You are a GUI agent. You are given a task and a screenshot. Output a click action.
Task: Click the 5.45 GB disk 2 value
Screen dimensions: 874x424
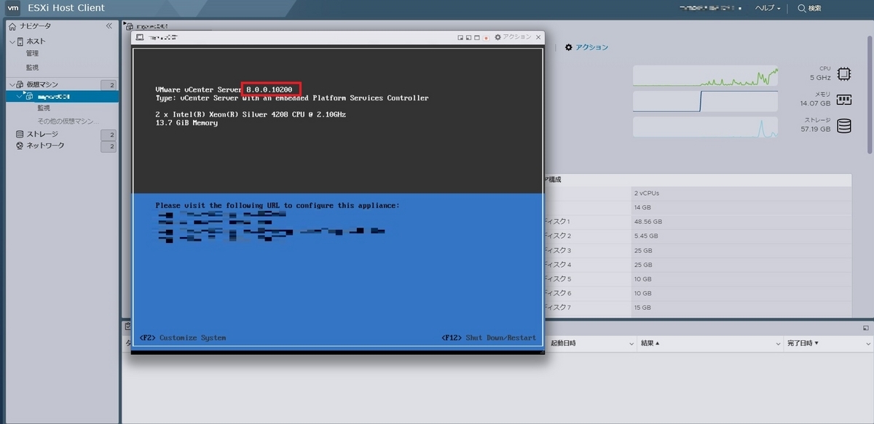coord(646,236)
